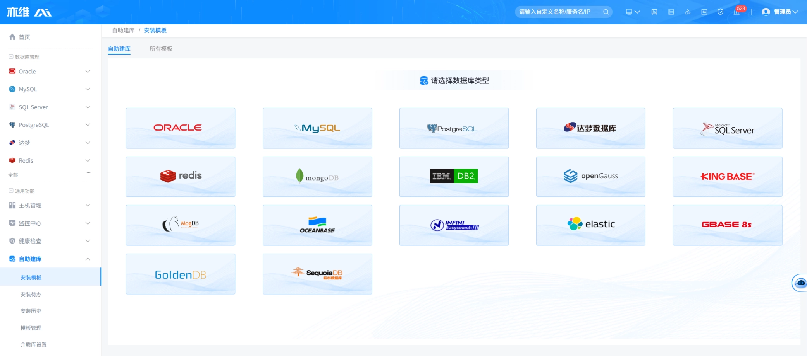Image resolution: width=807 pixels, height=356 pixels.
Task: Open the chart dashboard icon in header
Action: click(x=654, y=12)
